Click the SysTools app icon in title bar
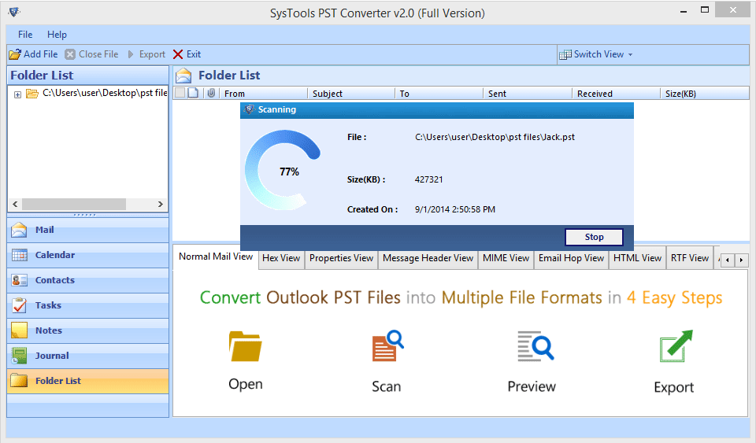This screenshot has height=443, width=756. [14, 12]
